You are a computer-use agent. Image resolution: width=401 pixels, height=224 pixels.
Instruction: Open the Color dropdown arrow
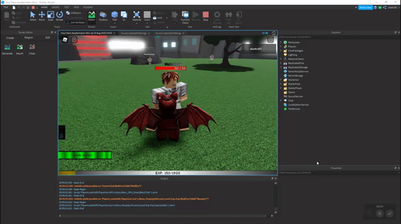click(147, 23)
